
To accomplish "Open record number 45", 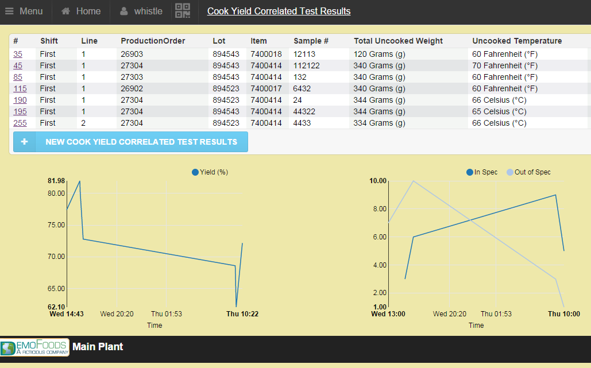I will [18, 65].
